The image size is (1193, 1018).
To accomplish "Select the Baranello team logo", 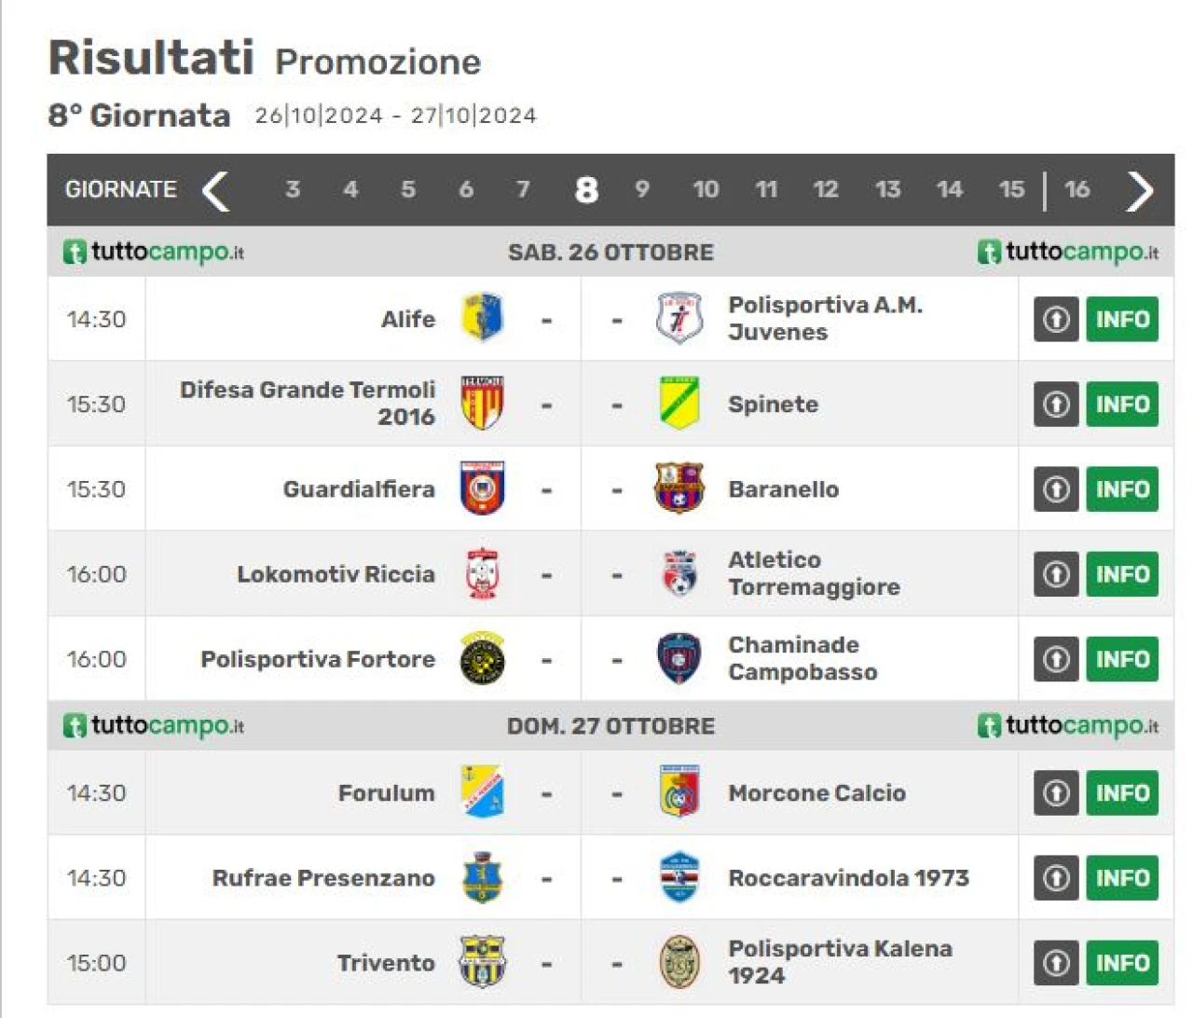I will [x=679, y=488].
